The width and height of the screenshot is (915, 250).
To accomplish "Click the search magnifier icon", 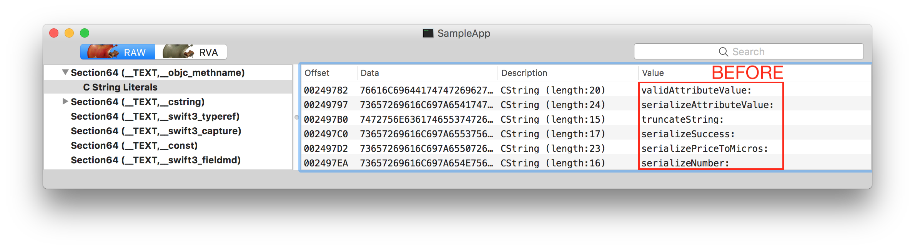I will [723, 52].
